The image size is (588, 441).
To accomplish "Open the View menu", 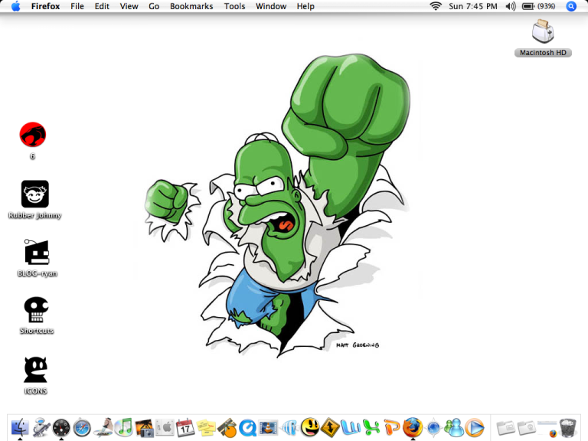I will [x=129, y=6].
